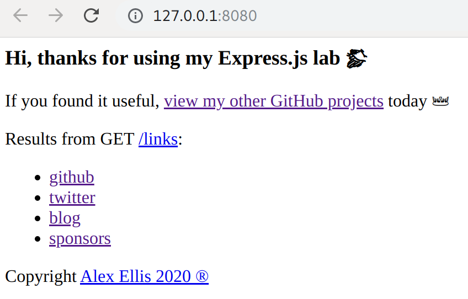
Task: Click the emoji beside "Express.js lab" heading
Action: coord(357,58)
